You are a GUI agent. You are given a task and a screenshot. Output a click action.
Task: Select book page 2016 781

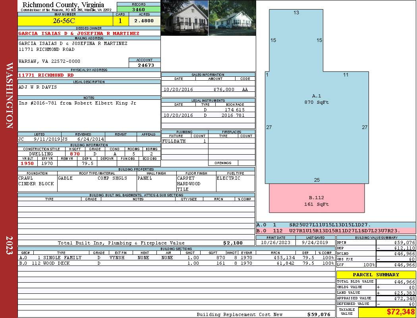[233, 115]
